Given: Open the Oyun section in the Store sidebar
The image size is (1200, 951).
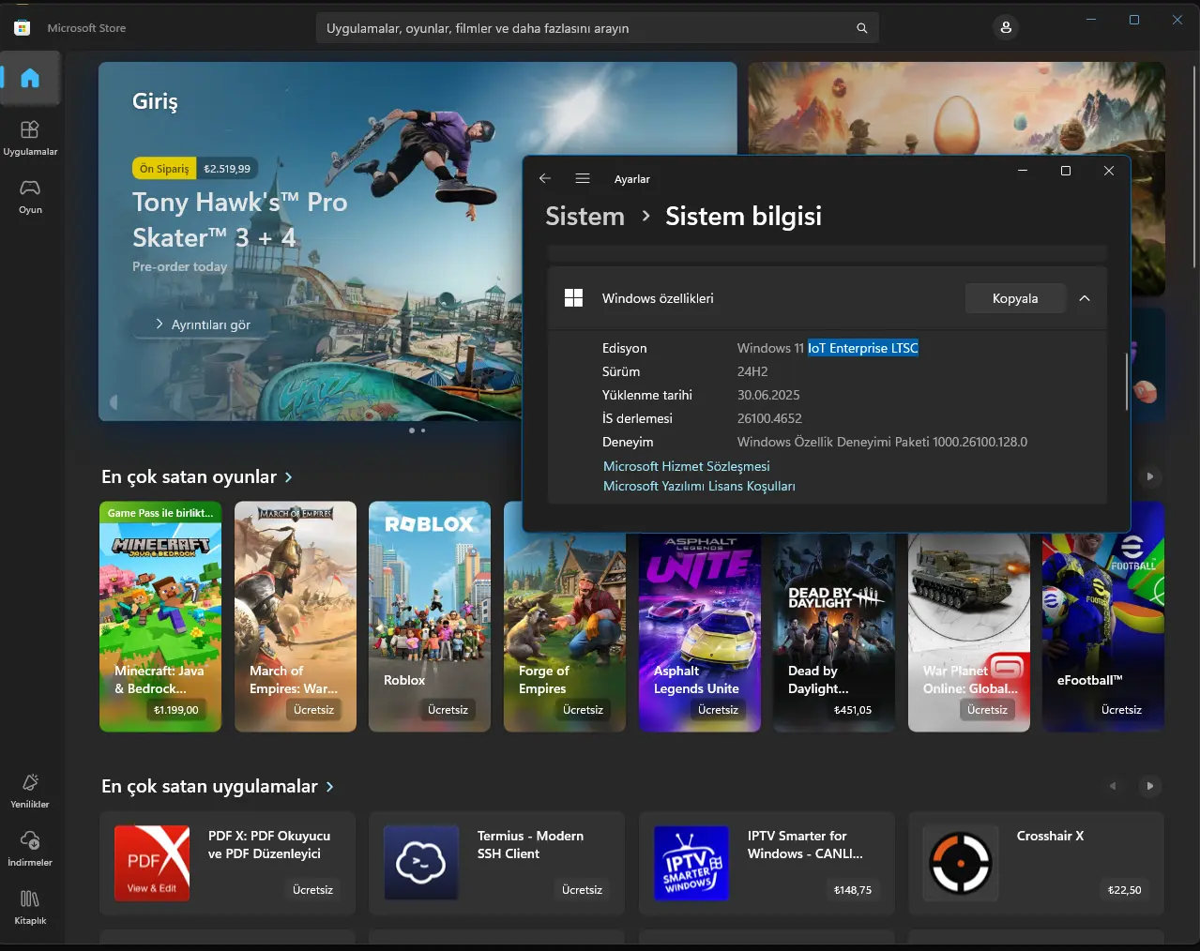Looking at the screenshot, I should coord(30,195).
